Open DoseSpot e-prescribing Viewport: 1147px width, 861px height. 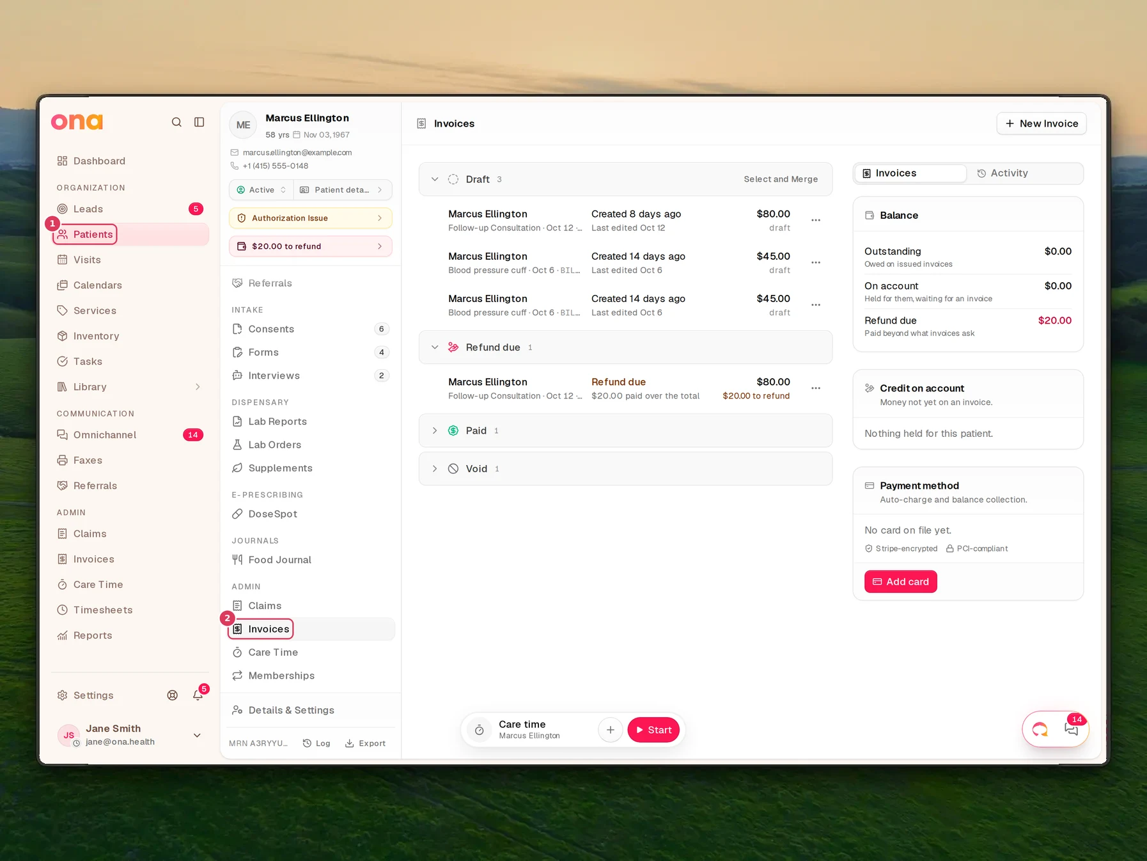coord(311,514)
